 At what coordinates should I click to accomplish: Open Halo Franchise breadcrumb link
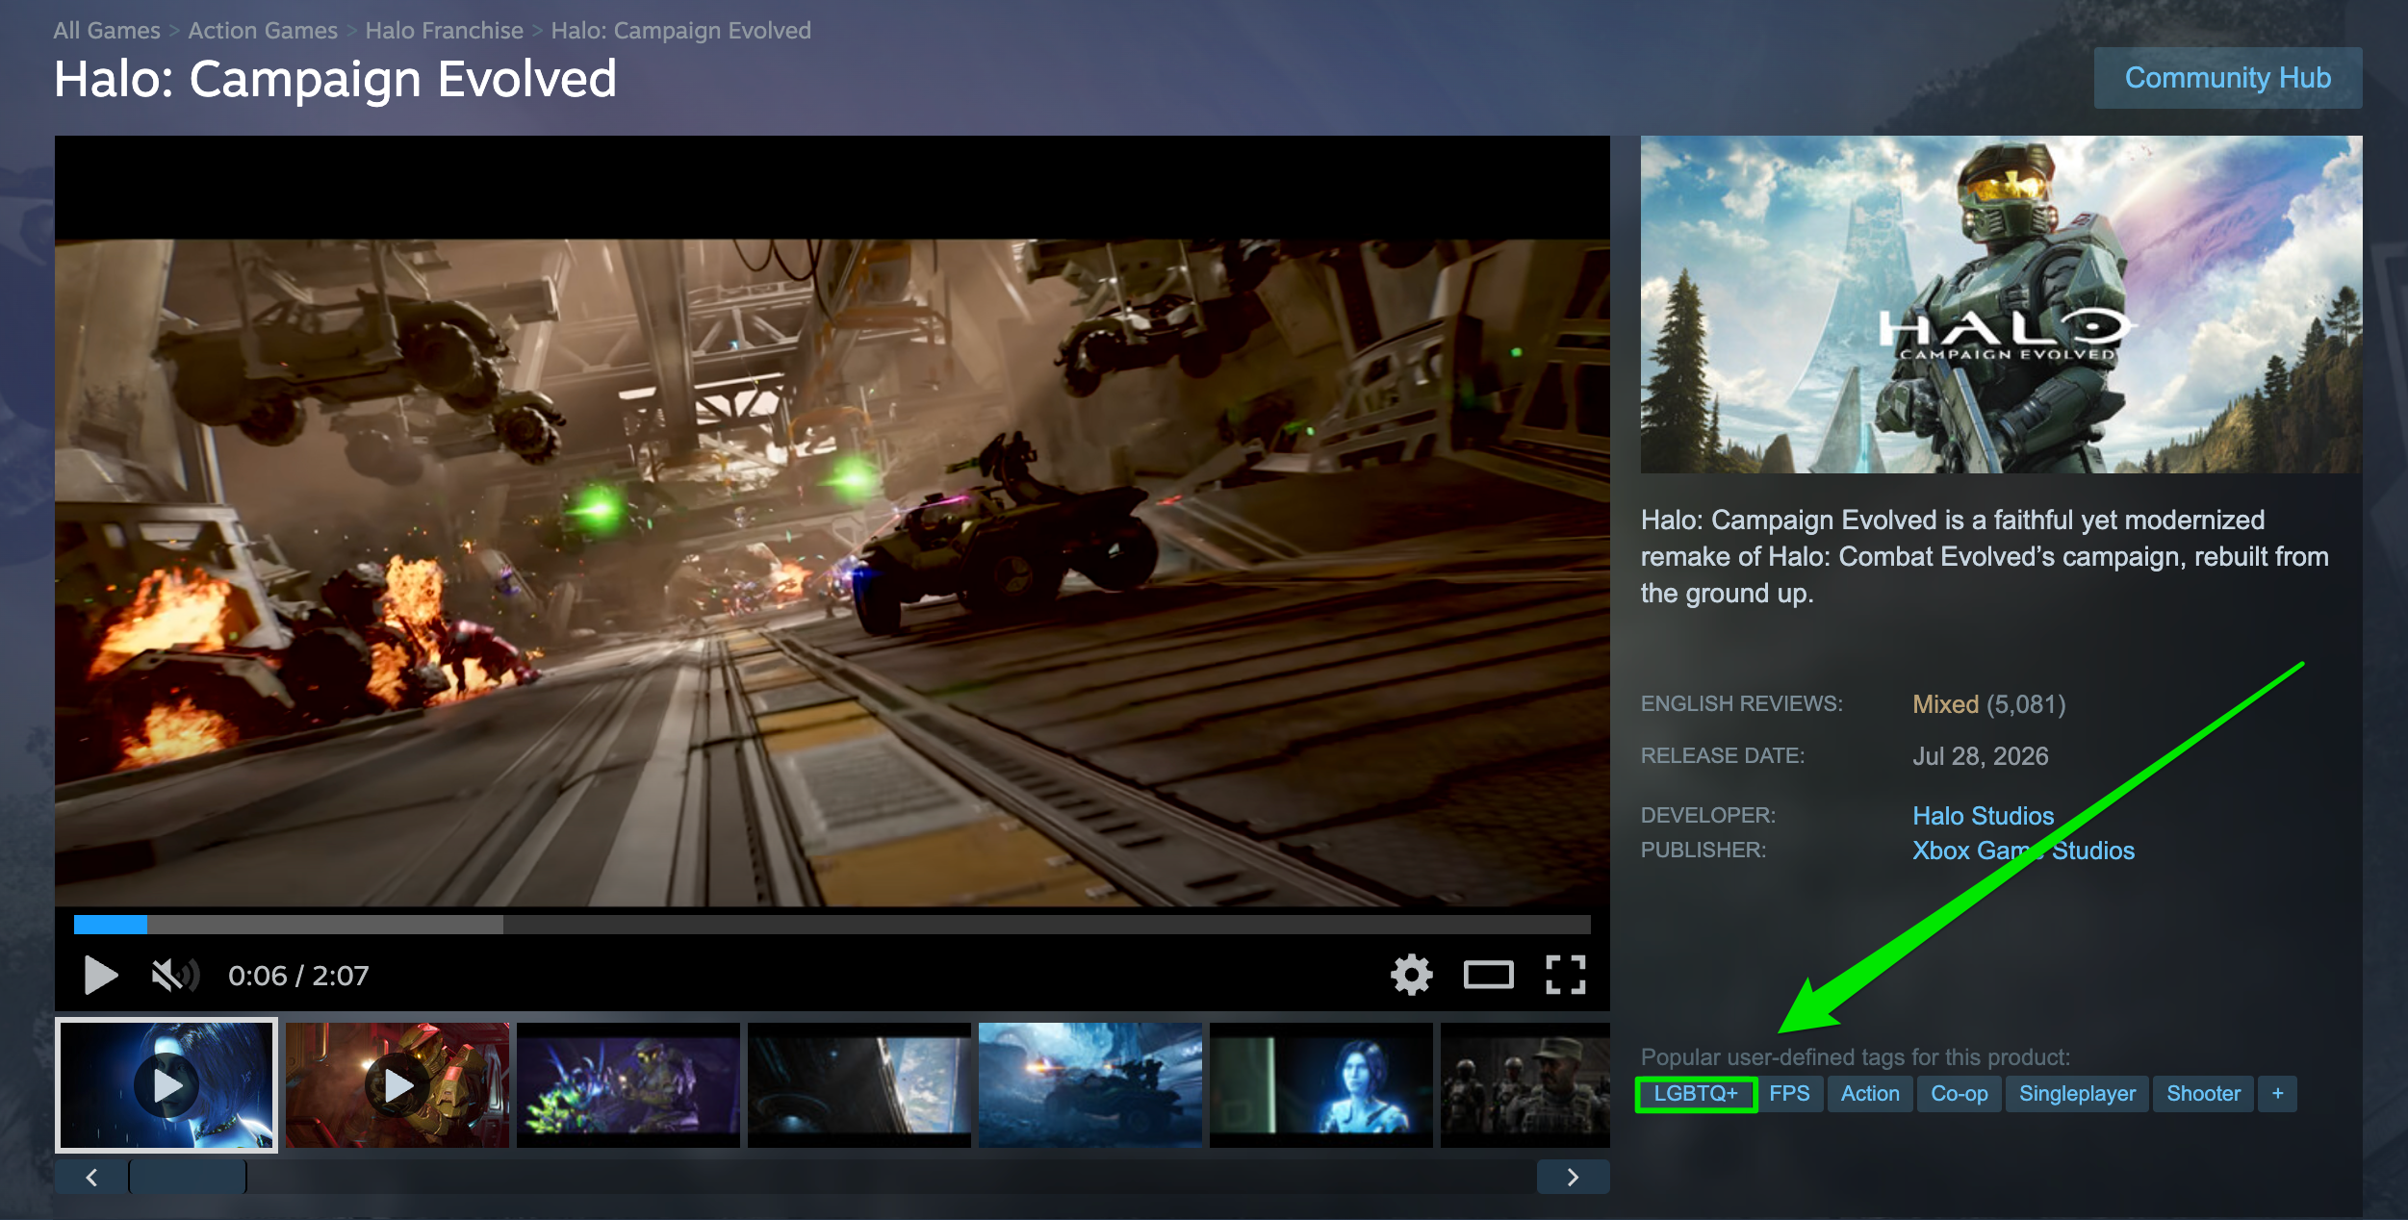coord(444,31)
